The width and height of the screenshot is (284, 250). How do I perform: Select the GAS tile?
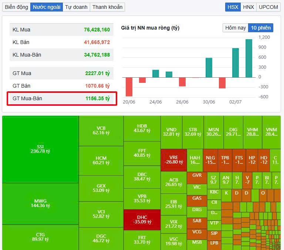197,201
